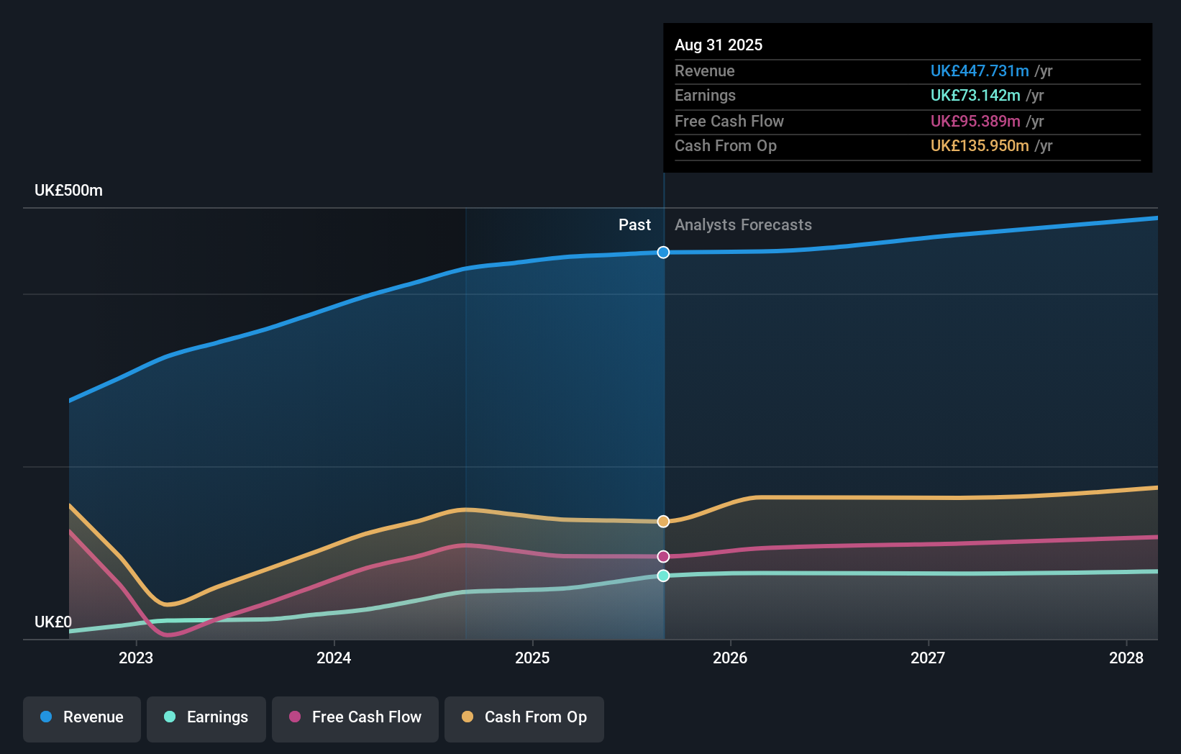Viewport: 1181px width, 754px height.
Task: Select the Cash From Op chart marker
Action: tap(662, 521)
